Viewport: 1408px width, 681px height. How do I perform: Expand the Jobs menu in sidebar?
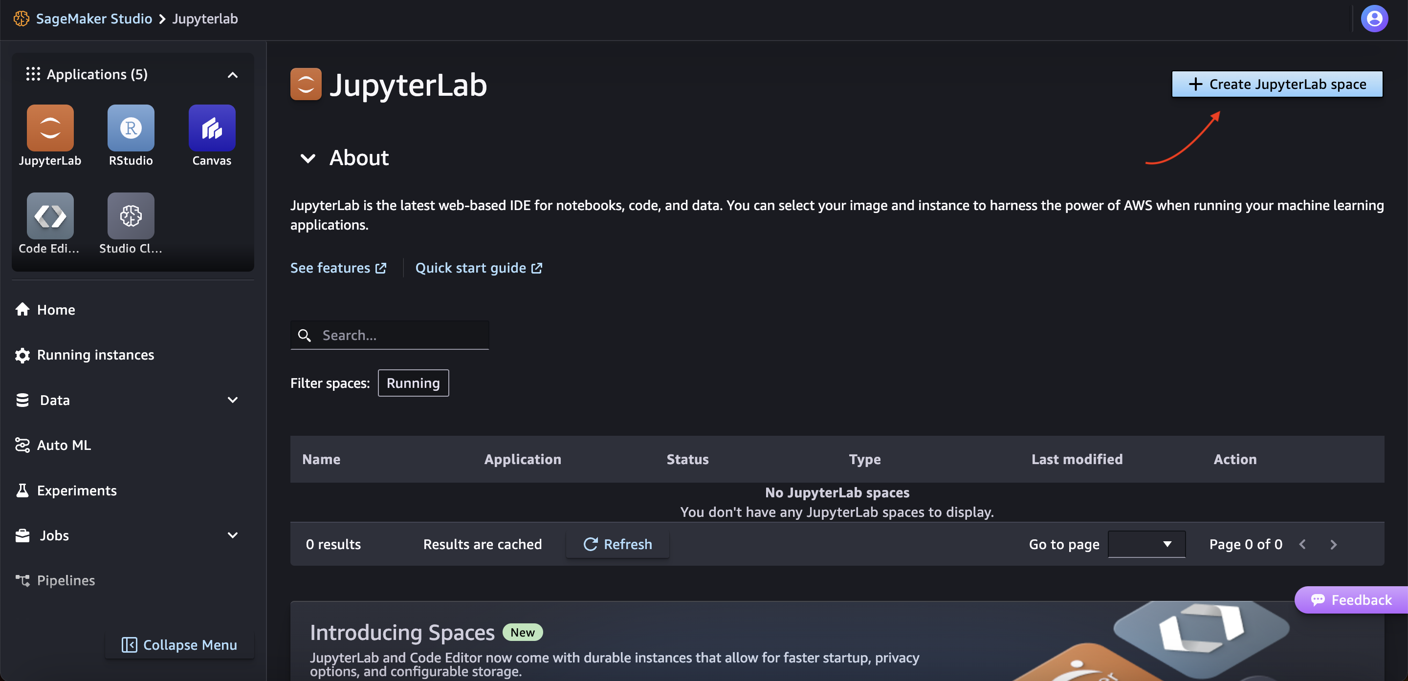[x=232, y=535]
